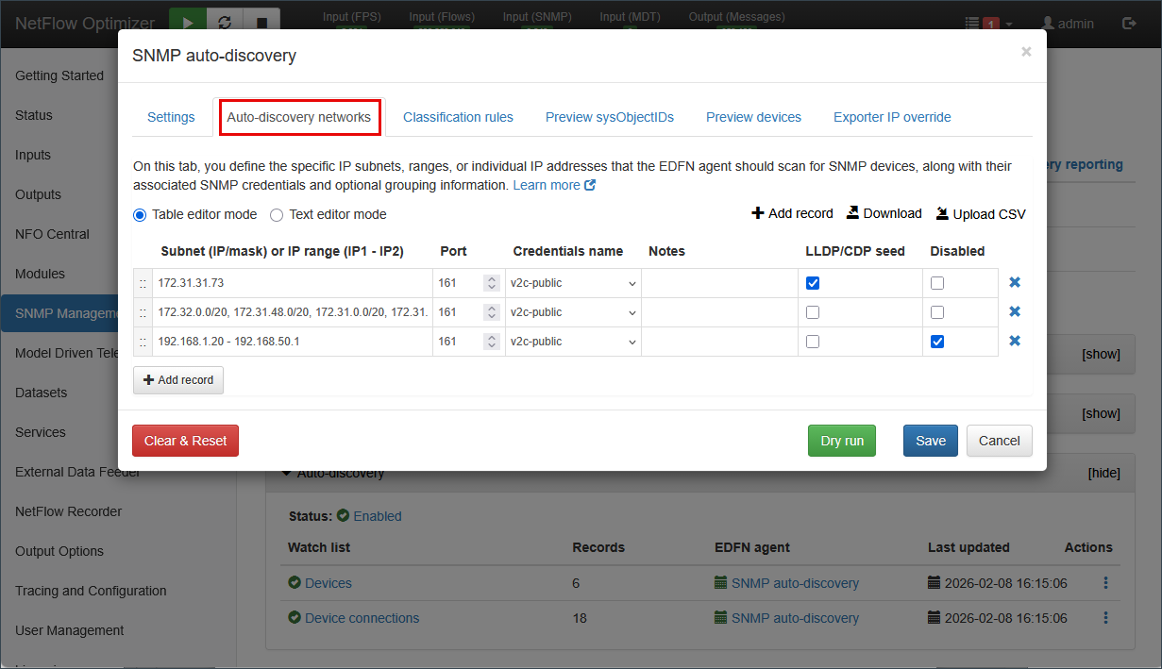The width and height of the screenshot is (1162, 669).
Task: Click the green Dry run button
Action: click(841, 441)
